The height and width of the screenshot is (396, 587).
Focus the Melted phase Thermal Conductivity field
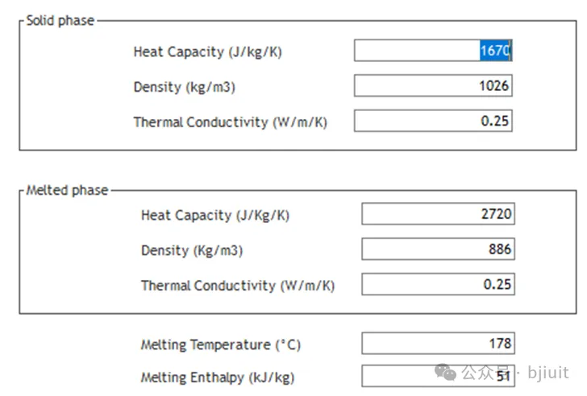(x=438, y=285)
